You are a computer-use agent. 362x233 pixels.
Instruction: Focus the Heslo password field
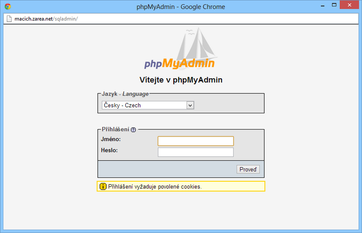(x=196, y=152)
